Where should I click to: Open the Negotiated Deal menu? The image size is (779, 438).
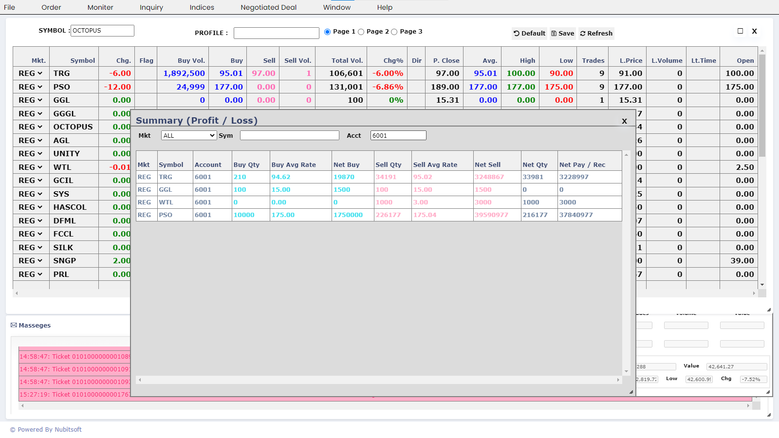click(268, 7)
